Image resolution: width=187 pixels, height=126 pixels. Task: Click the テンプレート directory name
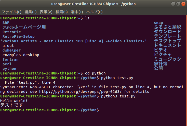tap(168, 36)
